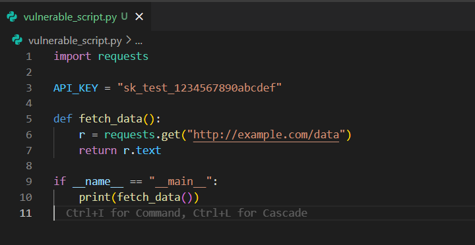This screenshot has width=475, height=245.
Task: Select the vulnerable_script.py editor tab
Action: (x=75, y=17)
